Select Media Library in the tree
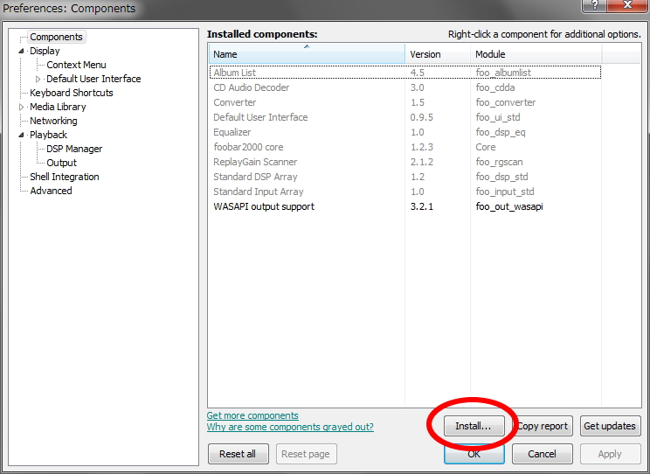 pyautogui.click(x=58, y=107)
